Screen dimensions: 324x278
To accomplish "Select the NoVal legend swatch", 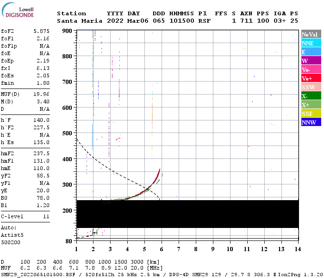I will 311,34.
